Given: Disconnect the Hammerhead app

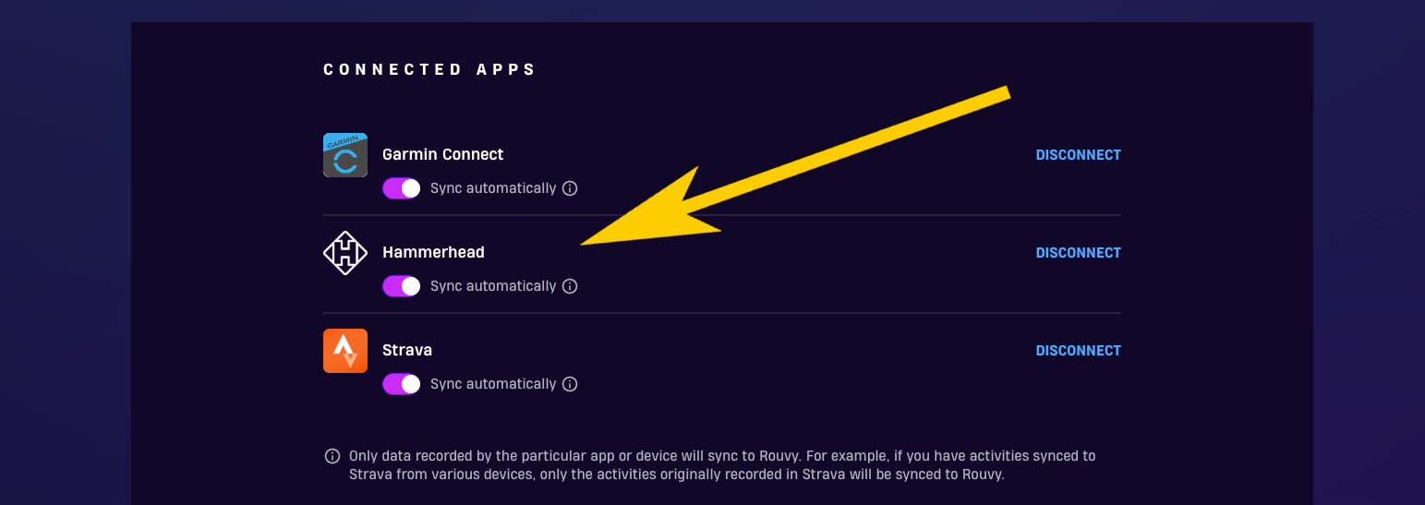Looking at the screenshot, I should coord(1078,253).
